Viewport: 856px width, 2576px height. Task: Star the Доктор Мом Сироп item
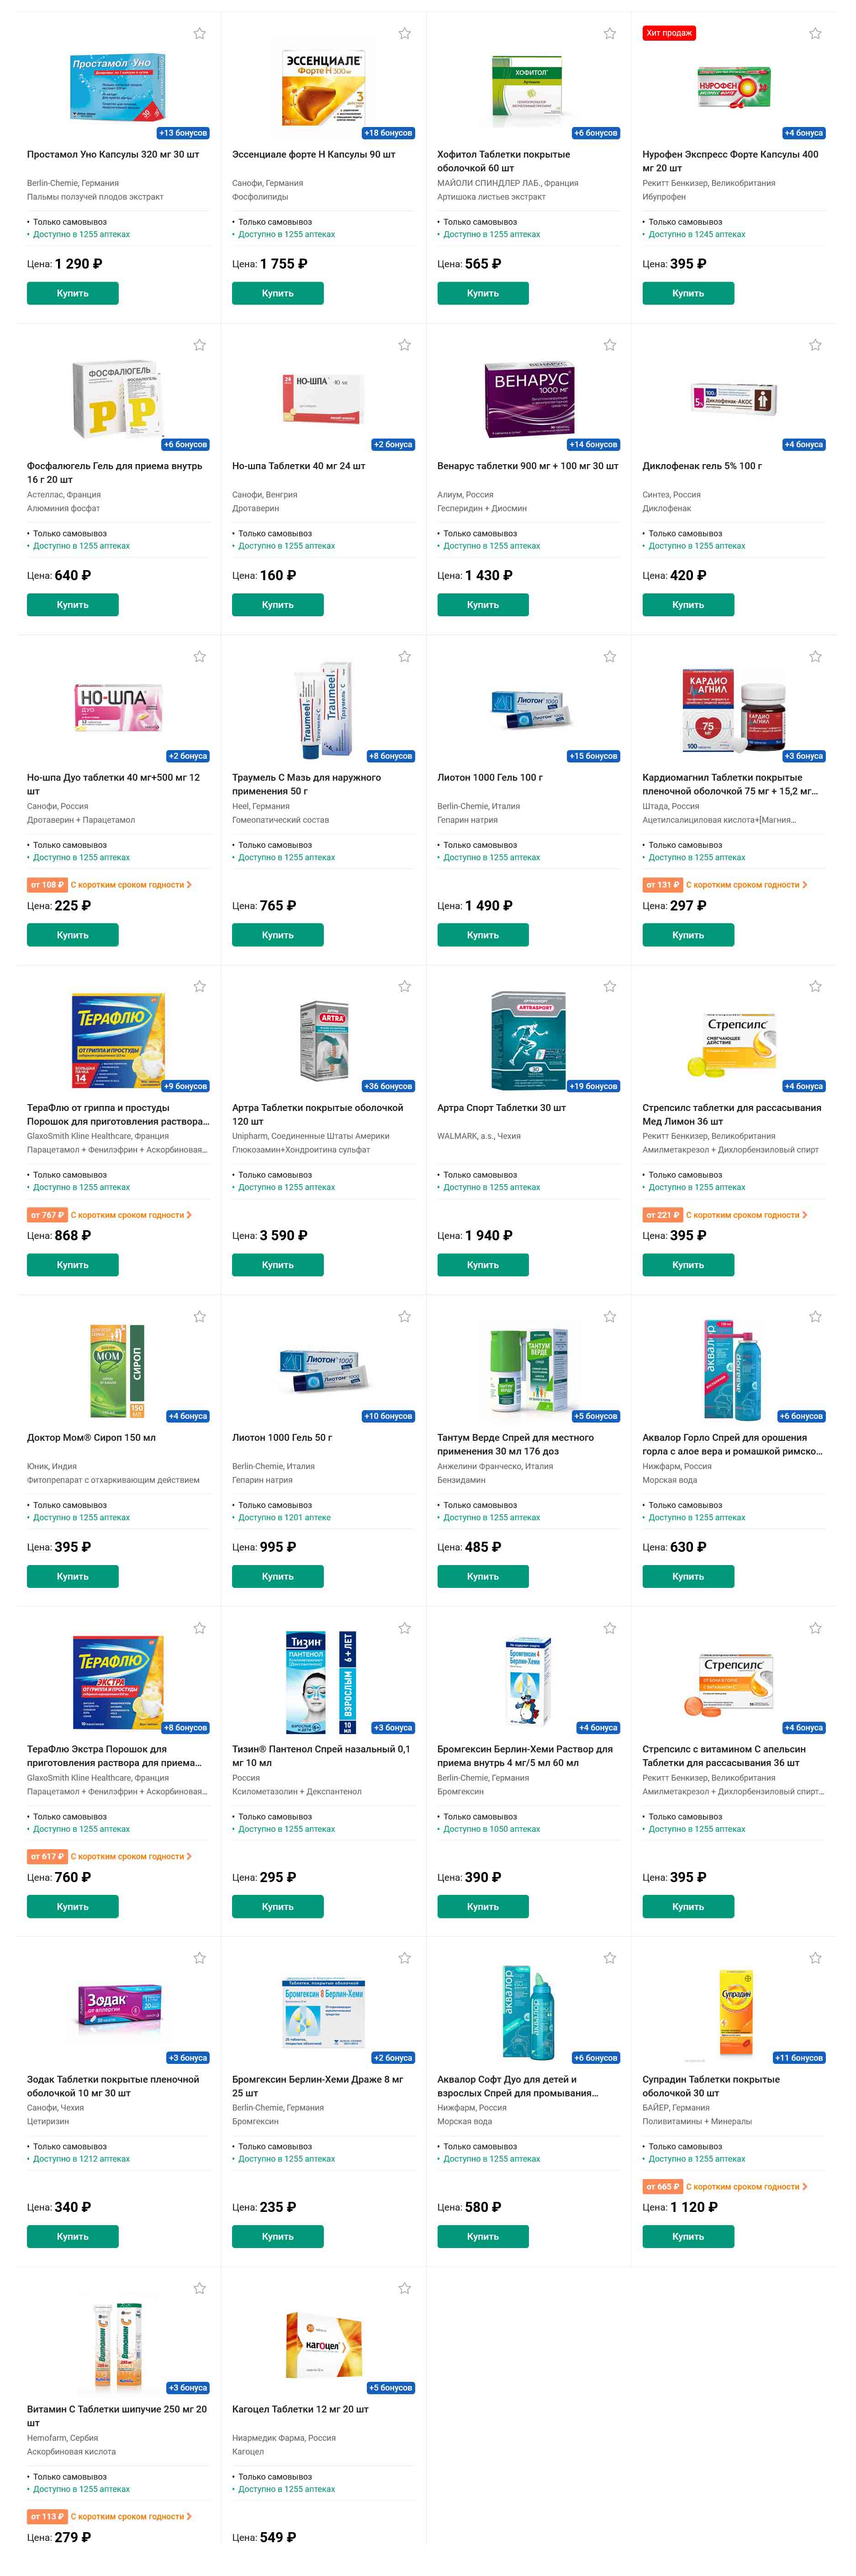click(199, 1316)
